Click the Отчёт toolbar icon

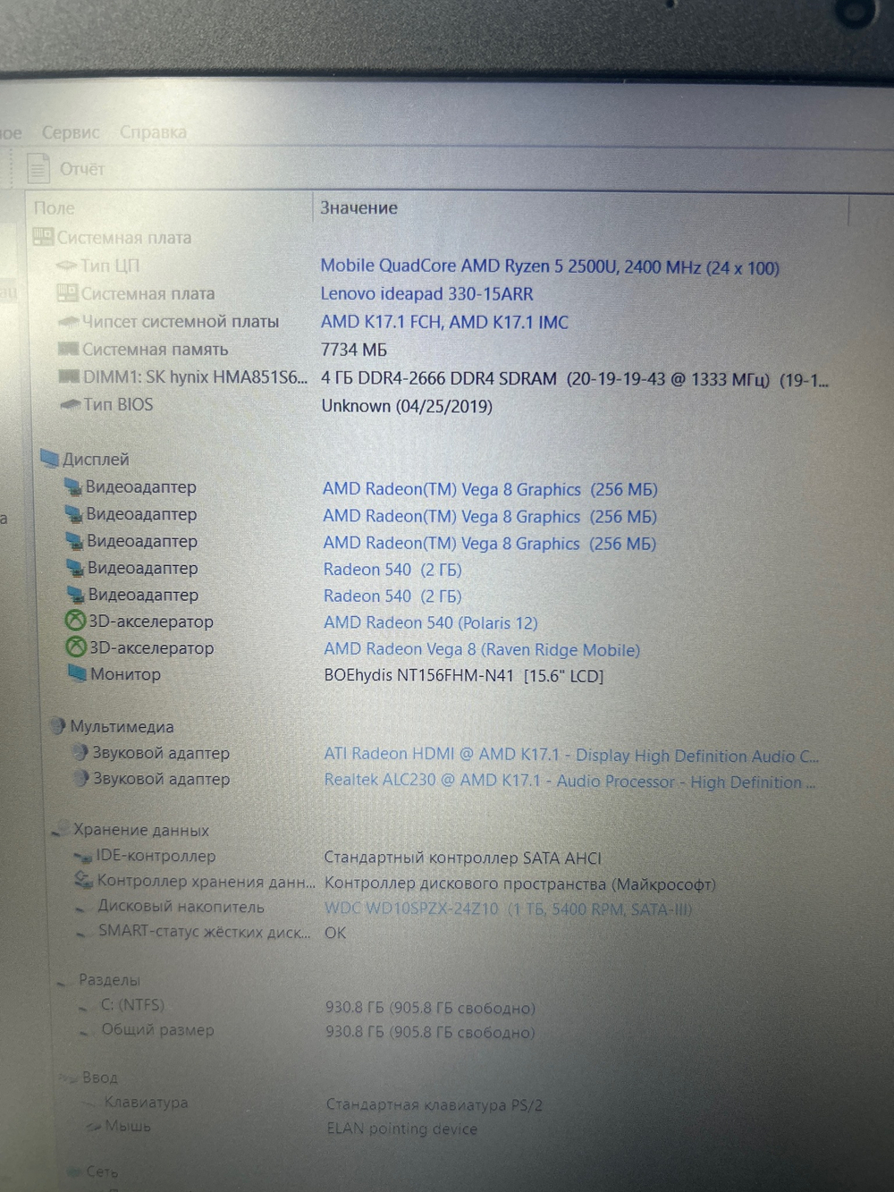[x=38, y=167]
